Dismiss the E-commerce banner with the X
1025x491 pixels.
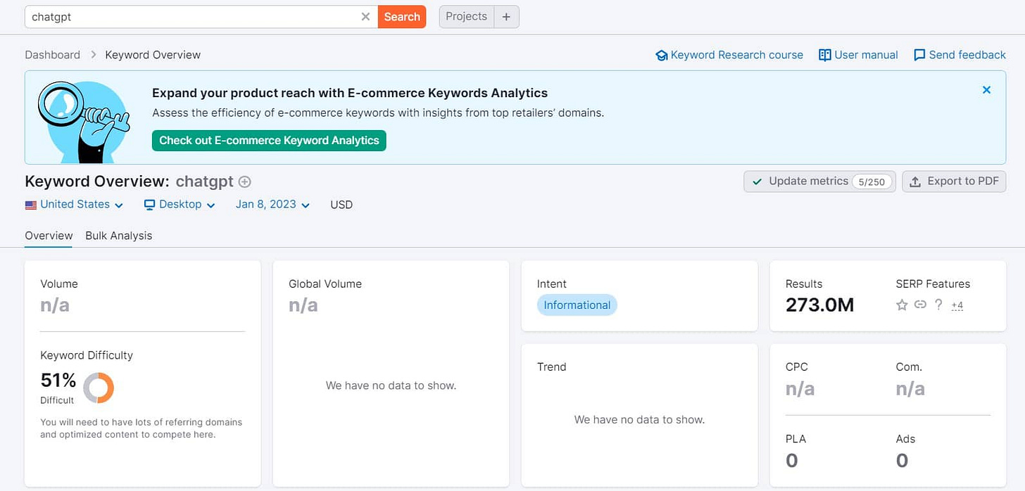point(986,90)
